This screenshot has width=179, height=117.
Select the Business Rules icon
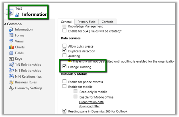pos(11,82)
